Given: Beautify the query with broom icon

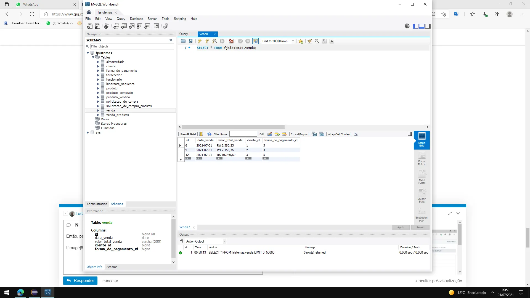Looking at the screenshot, I should coord(310,41).
